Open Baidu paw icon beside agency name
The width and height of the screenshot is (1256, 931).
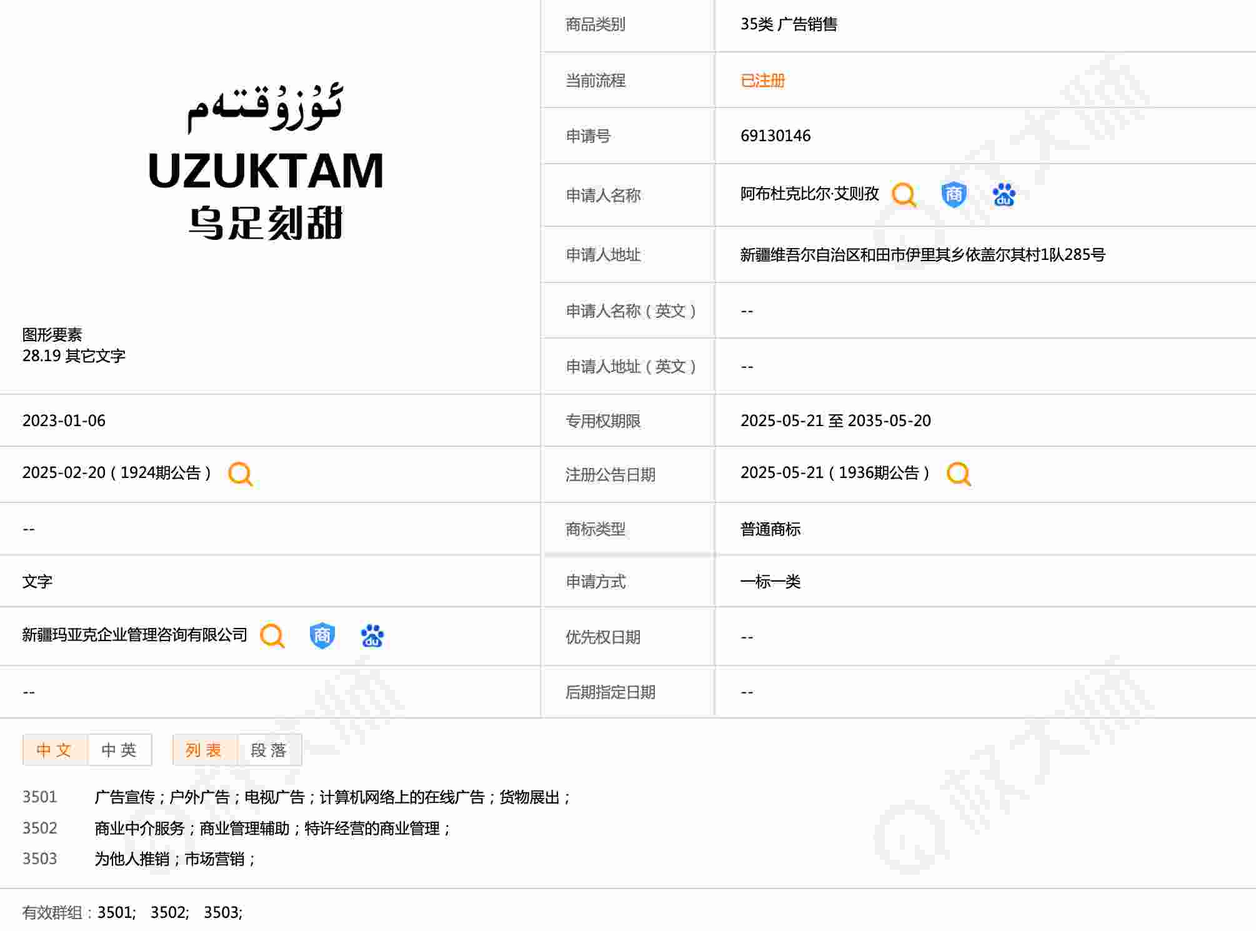pyautogui.click(x=372, y=635)
